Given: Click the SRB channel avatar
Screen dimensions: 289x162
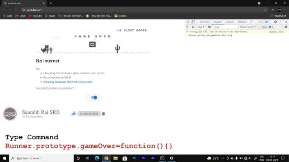Looking at the screenshot, I should (x=10, y=114).
